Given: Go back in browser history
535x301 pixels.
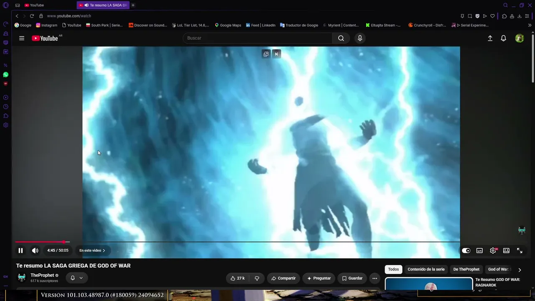Looking at the screenshot, I should coord(17,16).
